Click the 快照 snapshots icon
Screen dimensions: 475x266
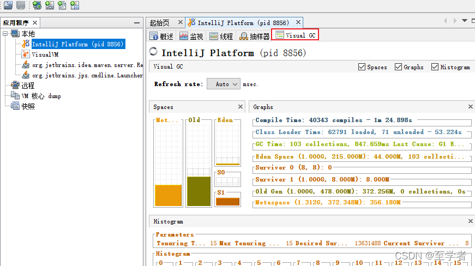point(15,106)
